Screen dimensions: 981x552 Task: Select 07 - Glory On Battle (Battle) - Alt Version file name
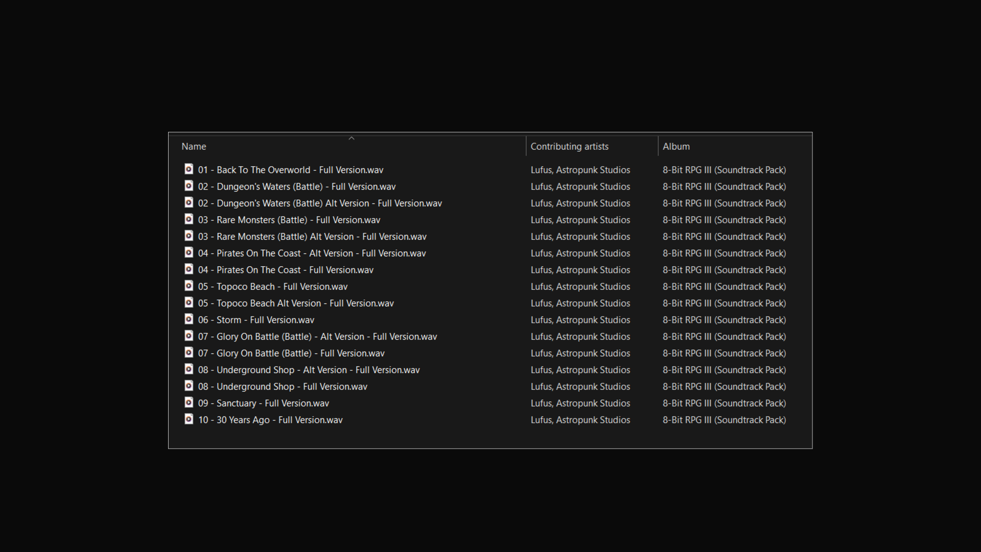[x=317, y=337]
